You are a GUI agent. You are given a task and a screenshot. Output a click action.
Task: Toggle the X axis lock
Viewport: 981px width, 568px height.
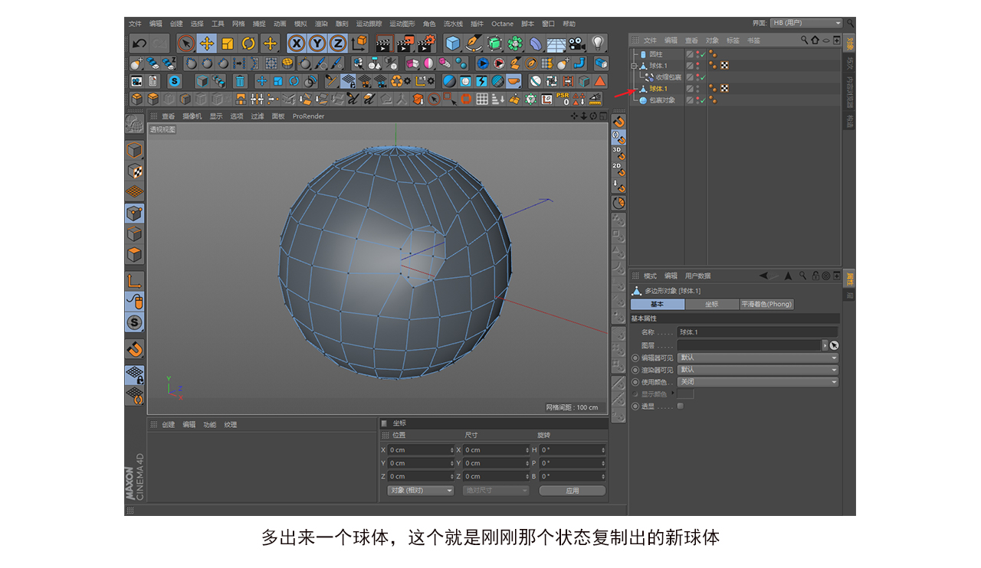(x=296, y=44)
